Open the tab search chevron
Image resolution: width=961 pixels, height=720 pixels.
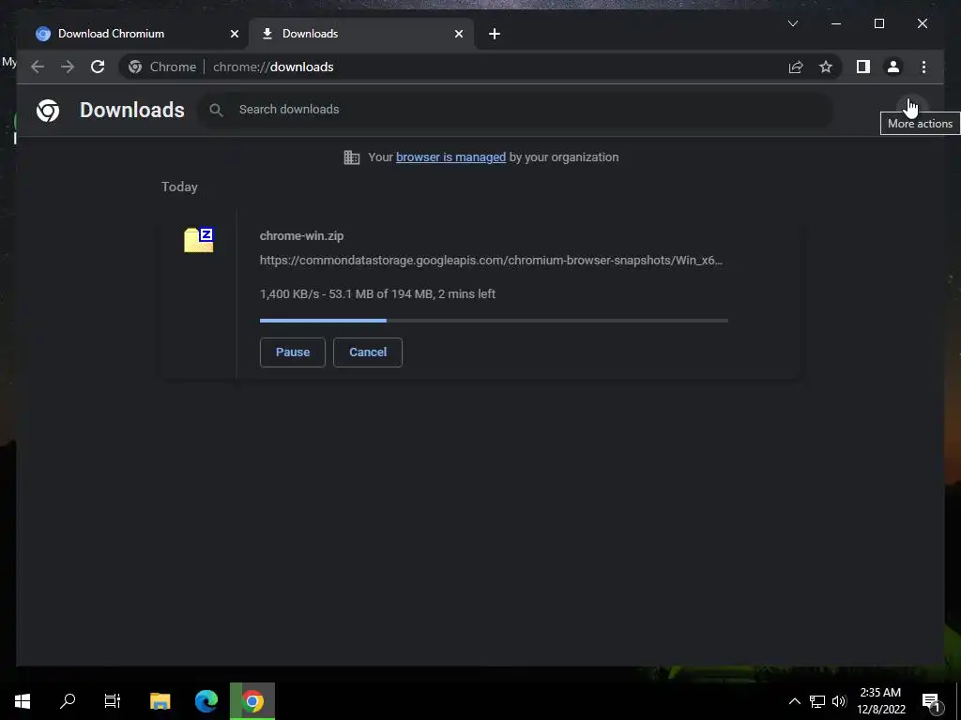(x=792, y=23)
